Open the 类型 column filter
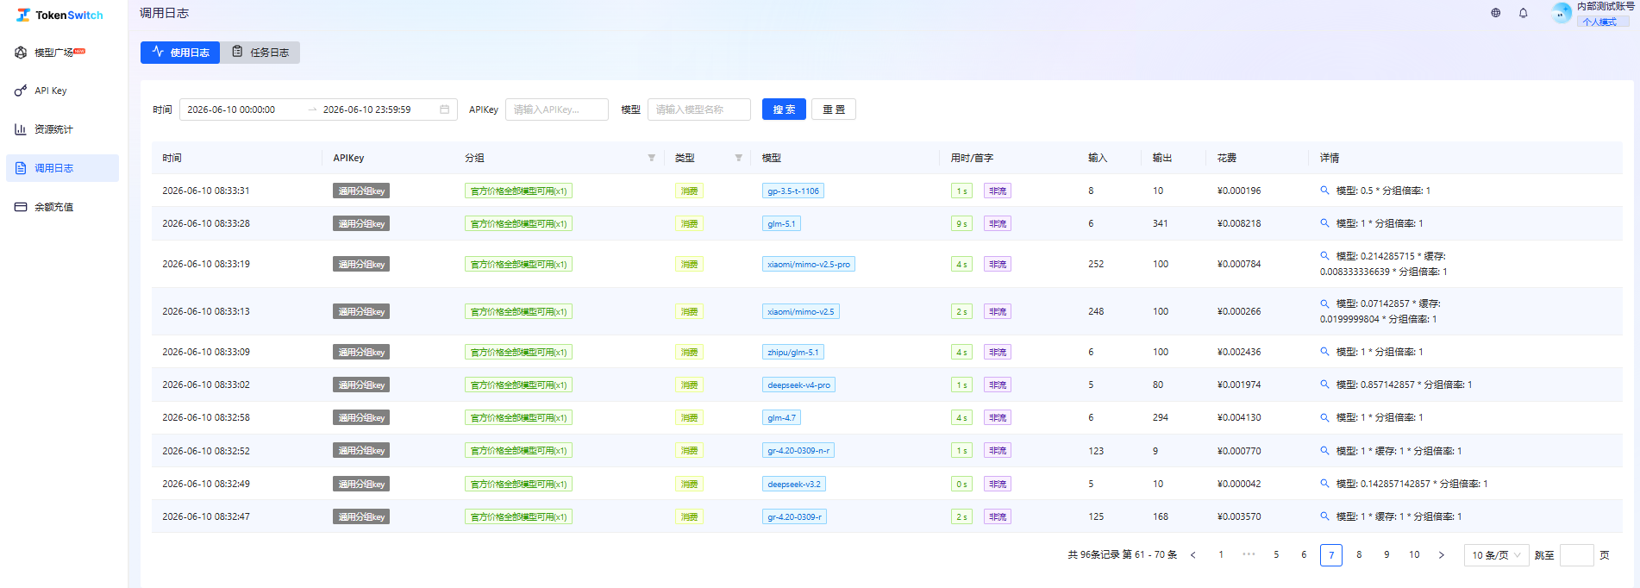 pos(739,158)
